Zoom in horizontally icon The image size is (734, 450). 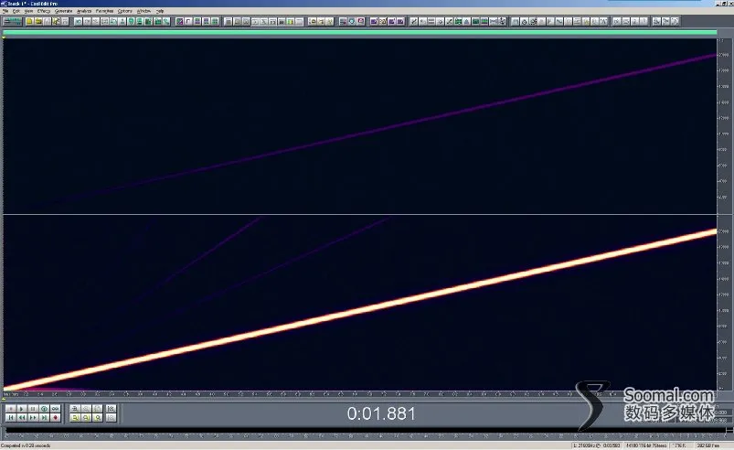tap(75, 408)
